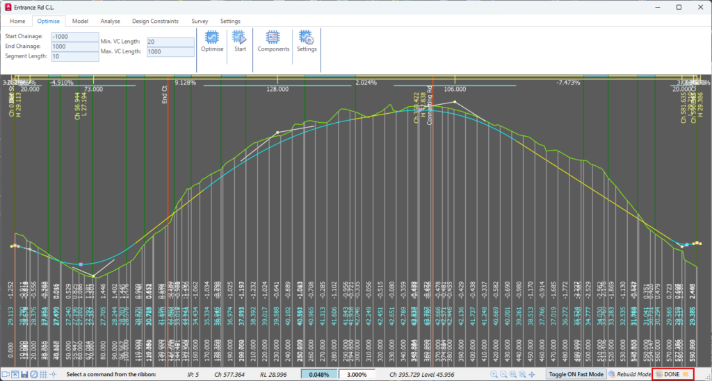This screenshot has height=381, width=712.
Task: Open the Design Constraints tab
Action: (x=155, y=22)
